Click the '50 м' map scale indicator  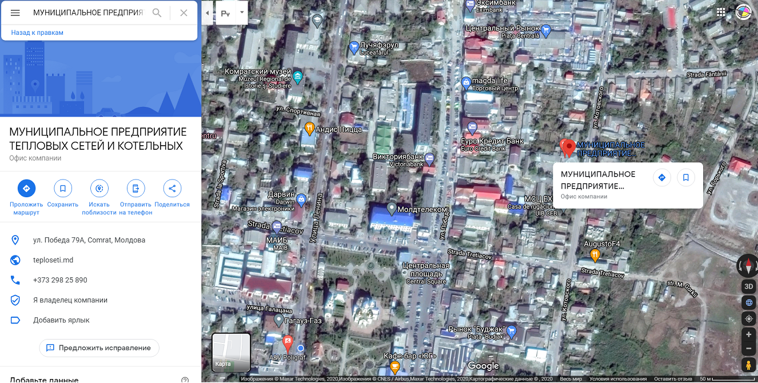tap(728, 379)
